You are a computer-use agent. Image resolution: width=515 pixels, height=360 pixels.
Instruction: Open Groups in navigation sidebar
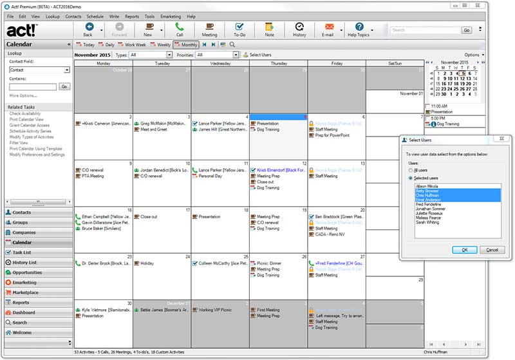pos(39,222)
